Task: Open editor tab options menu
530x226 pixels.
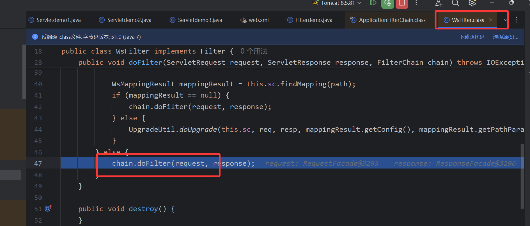Action: point(517,20)
